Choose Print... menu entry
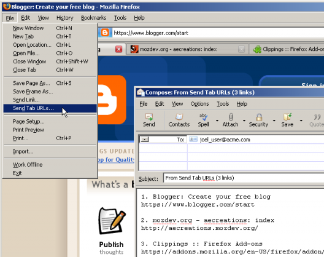The height and width of the screenshot is (257, 324). (x=50, y=138)
